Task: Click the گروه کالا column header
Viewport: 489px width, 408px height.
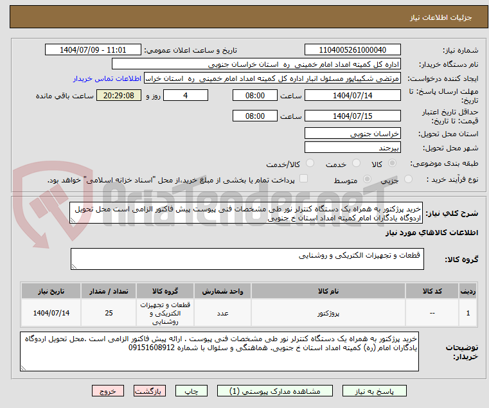Action: coord(165,291)
